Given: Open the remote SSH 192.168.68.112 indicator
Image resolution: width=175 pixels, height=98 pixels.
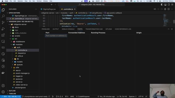Looking at the screenshot, I should tap(11, 97).
